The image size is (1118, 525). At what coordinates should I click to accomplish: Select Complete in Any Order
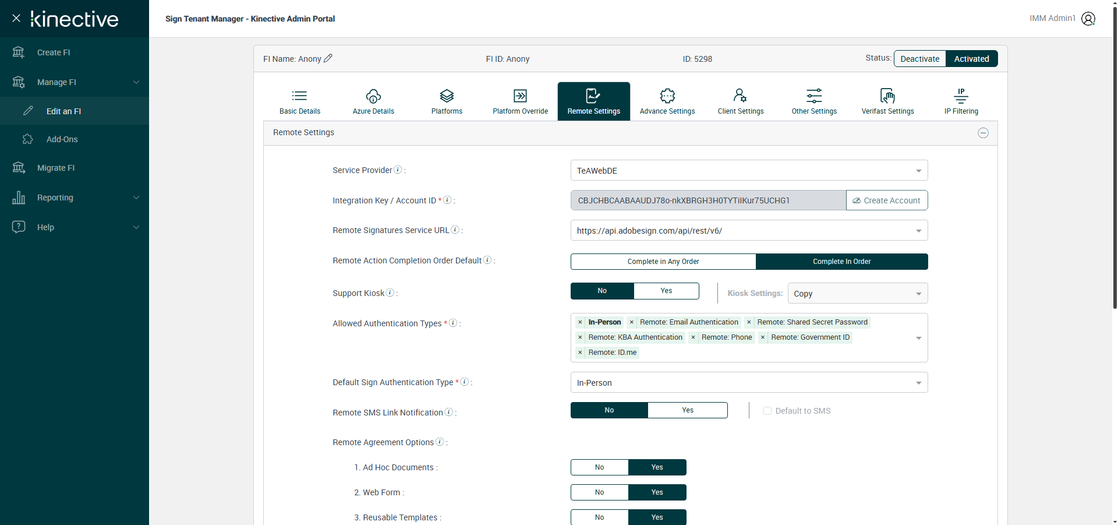pyautogui.click(x=663, y=262)
